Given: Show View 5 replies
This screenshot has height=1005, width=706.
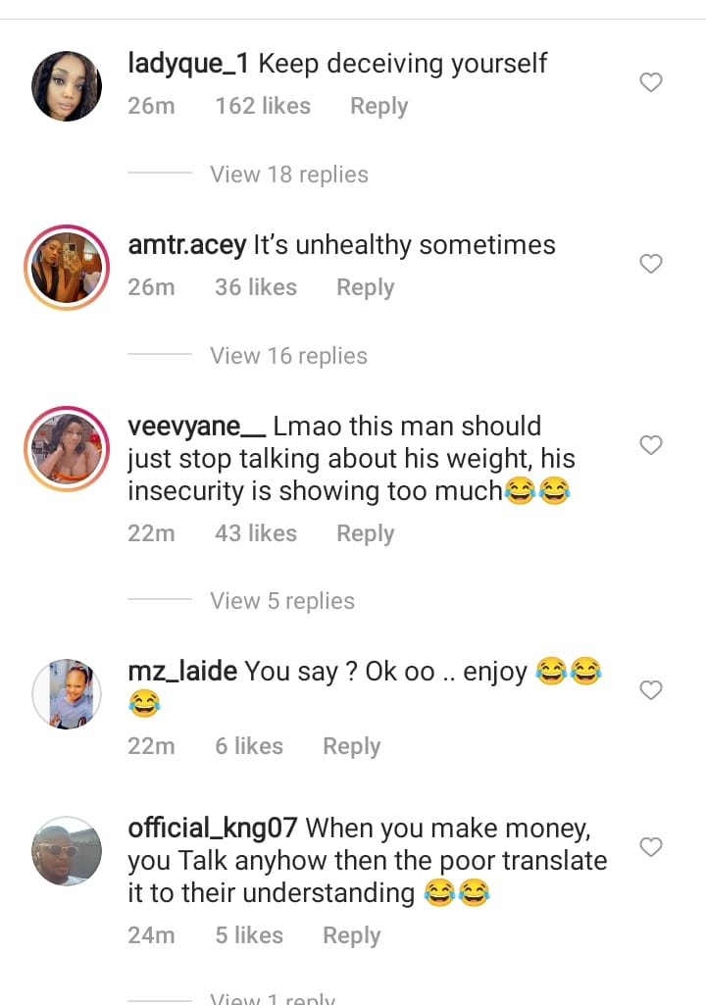Looking at the screenshot, I should pyautogui.click(x=281, y=601).
